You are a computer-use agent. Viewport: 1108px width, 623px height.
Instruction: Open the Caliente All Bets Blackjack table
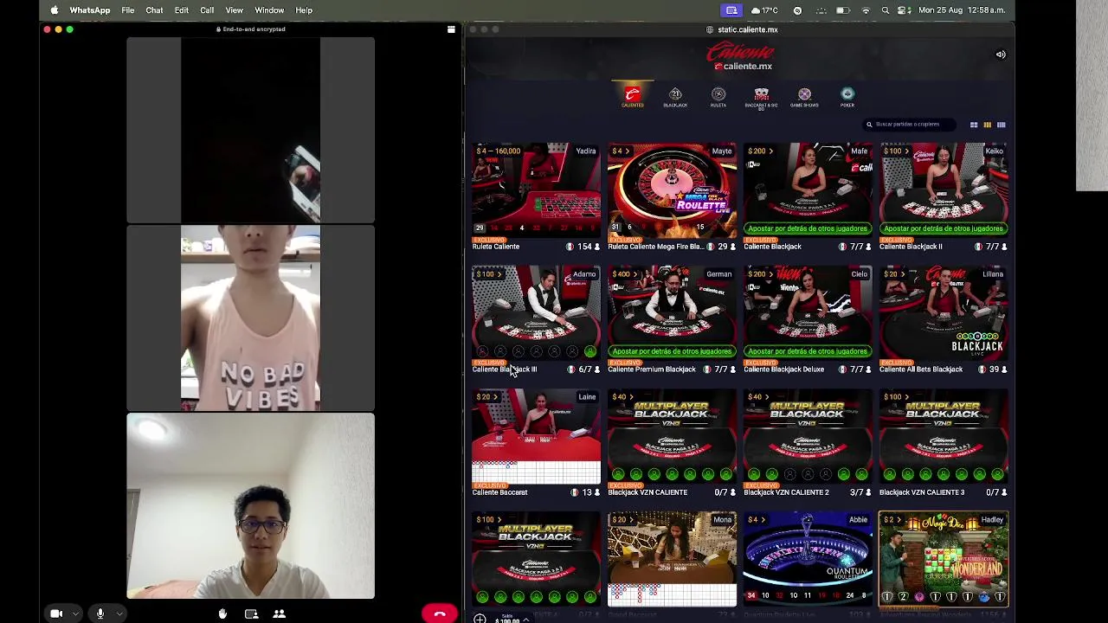944,313
